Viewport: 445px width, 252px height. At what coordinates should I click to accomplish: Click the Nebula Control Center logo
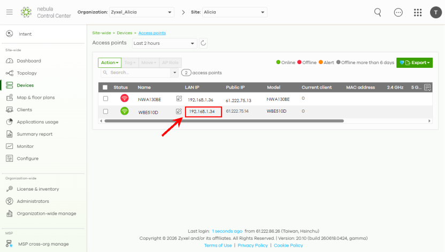[x=26, y=12]
